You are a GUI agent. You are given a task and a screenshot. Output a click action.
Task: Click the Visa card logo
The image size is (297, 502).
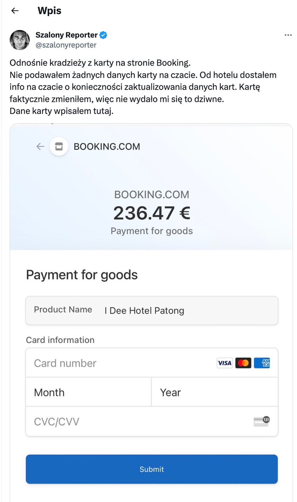coord(224,363)
